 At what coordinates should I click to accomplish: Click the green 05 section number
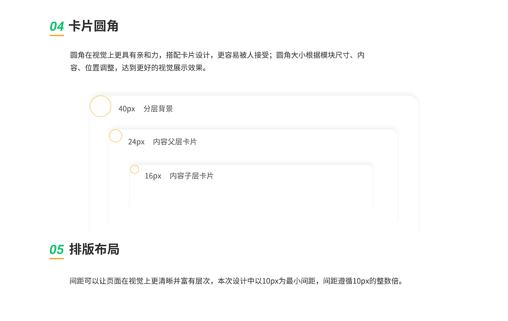[56, 250]
